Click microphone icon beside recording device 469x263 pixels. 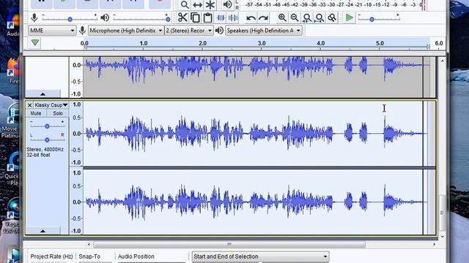click(82, 31)
